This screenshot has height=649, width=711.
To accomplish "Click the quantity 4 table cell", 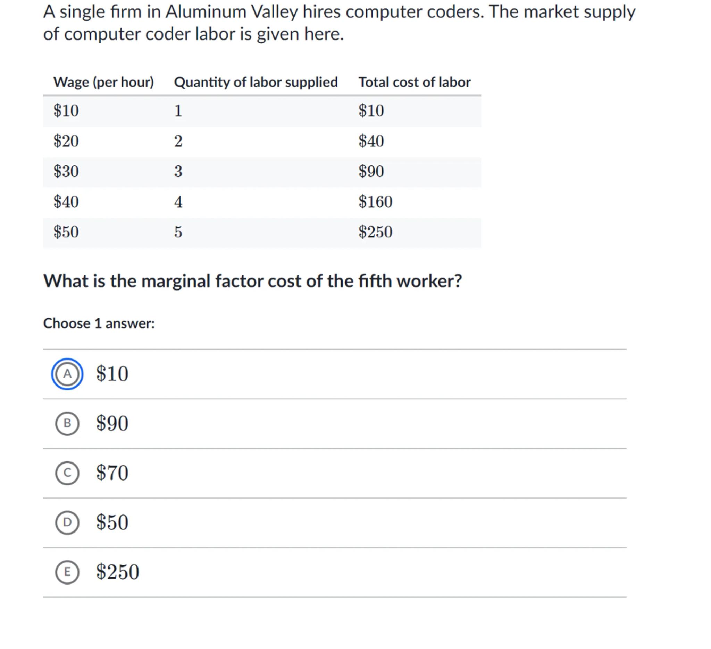I will click(x=178, y=202).
